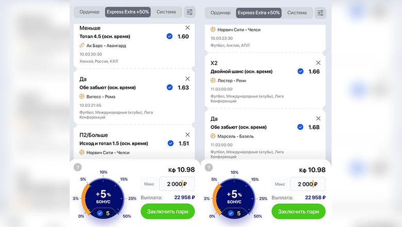Select Express Extra +50% tab on left
402x227 pixels.
tap(128, 12)
